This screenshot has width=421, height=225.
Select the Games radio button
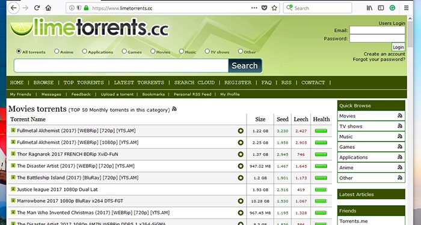pos(124,51)
